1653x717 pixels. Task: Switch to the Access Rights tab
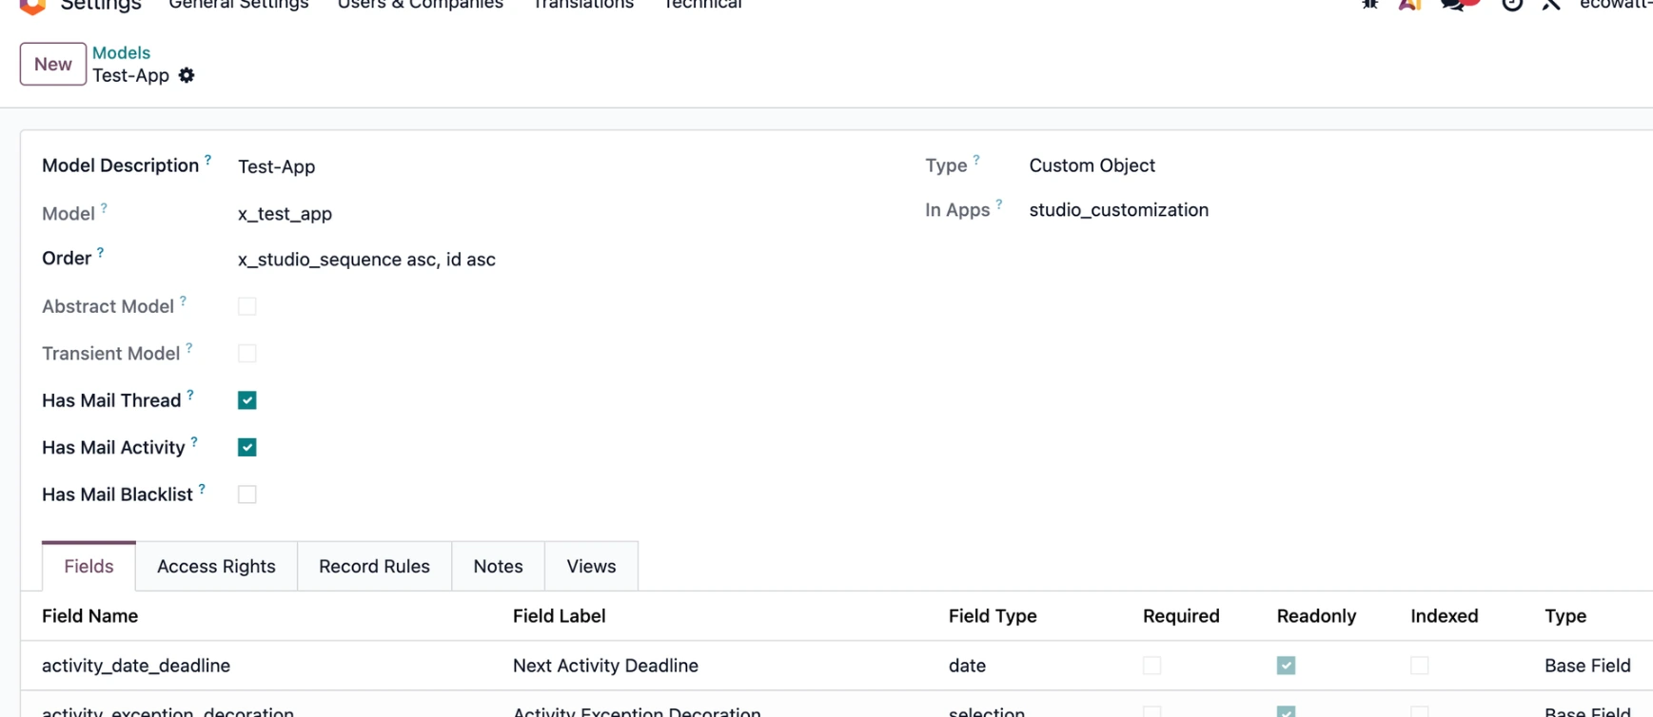(x=216, y=566)
